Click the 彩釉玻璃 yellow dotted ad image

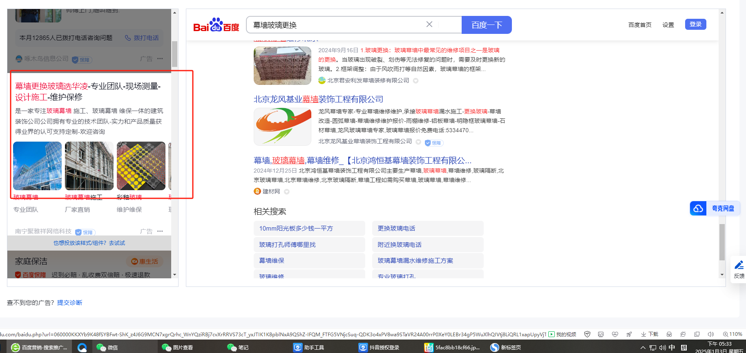tap(141, 166)
